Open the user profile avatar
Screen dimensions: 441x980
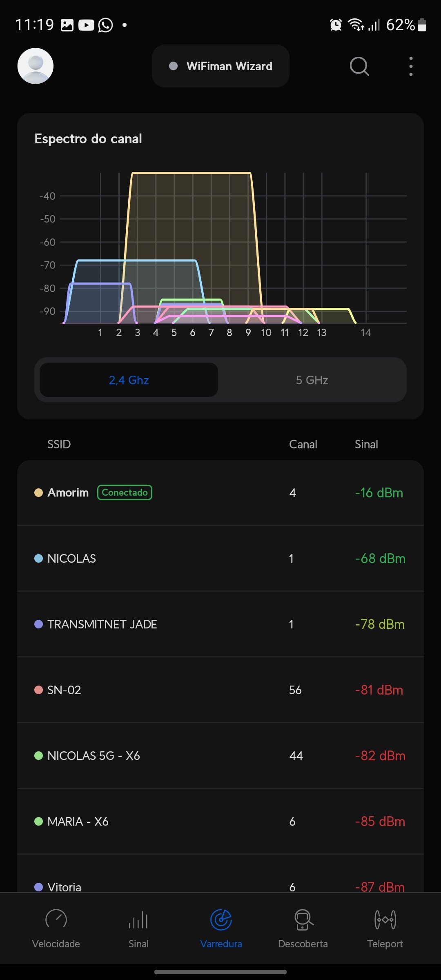click(x=36, y=66)
